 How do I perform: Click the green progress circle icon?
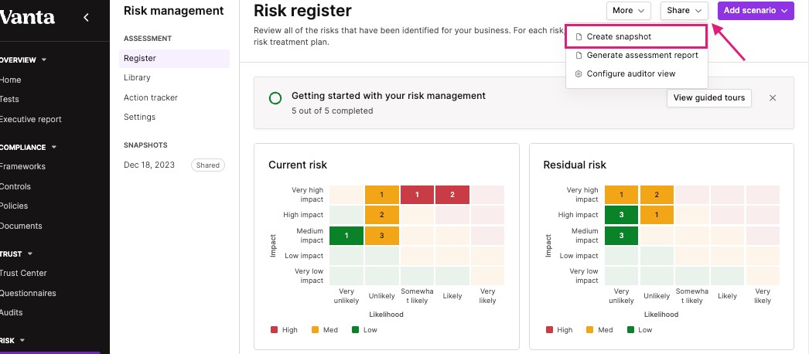coord(275,98)
